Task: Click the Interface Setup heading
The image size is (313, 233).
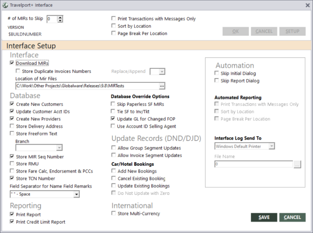Action: tap(31, 46)
